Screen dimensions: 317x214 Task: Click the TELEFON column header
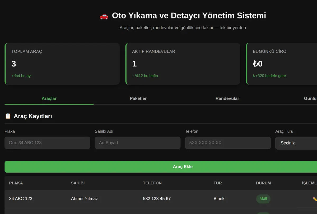pos(152,183)
